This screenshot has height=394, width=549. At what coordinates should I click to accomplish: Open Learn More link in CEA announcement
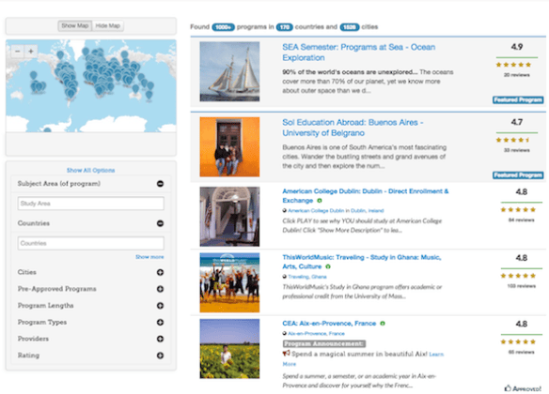[x=436, y=355]
